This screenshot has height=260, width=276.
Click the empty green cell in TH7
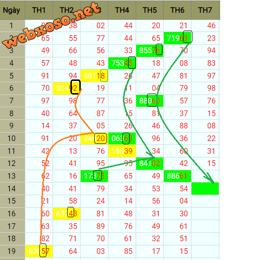click(x=205, y=189)
